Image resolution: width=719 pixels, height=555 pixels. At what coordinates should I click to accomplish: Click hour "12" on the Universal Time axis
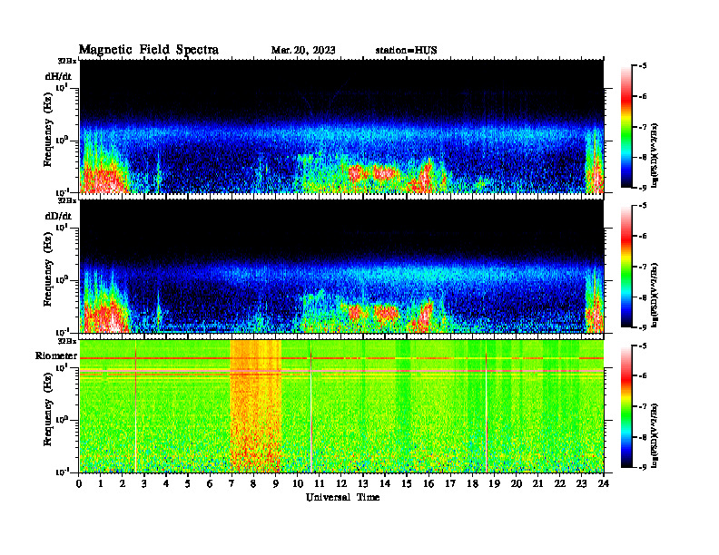pyautogui.click(x=341, y=483)
